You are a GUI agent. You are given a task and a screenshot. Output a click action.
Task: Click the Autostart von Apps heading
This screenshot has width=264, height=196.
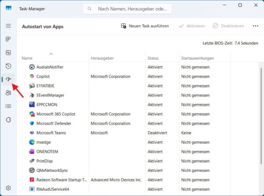pos(43,26)
